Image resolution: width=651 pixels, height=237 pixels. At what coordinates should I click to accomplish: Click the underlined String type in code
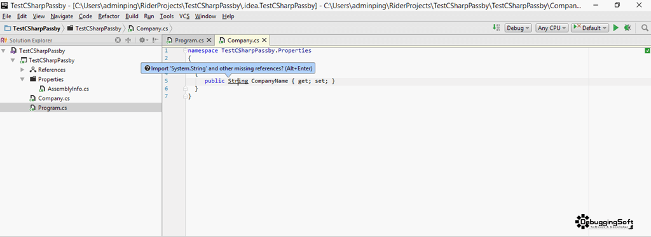click(x=238, y=81)
